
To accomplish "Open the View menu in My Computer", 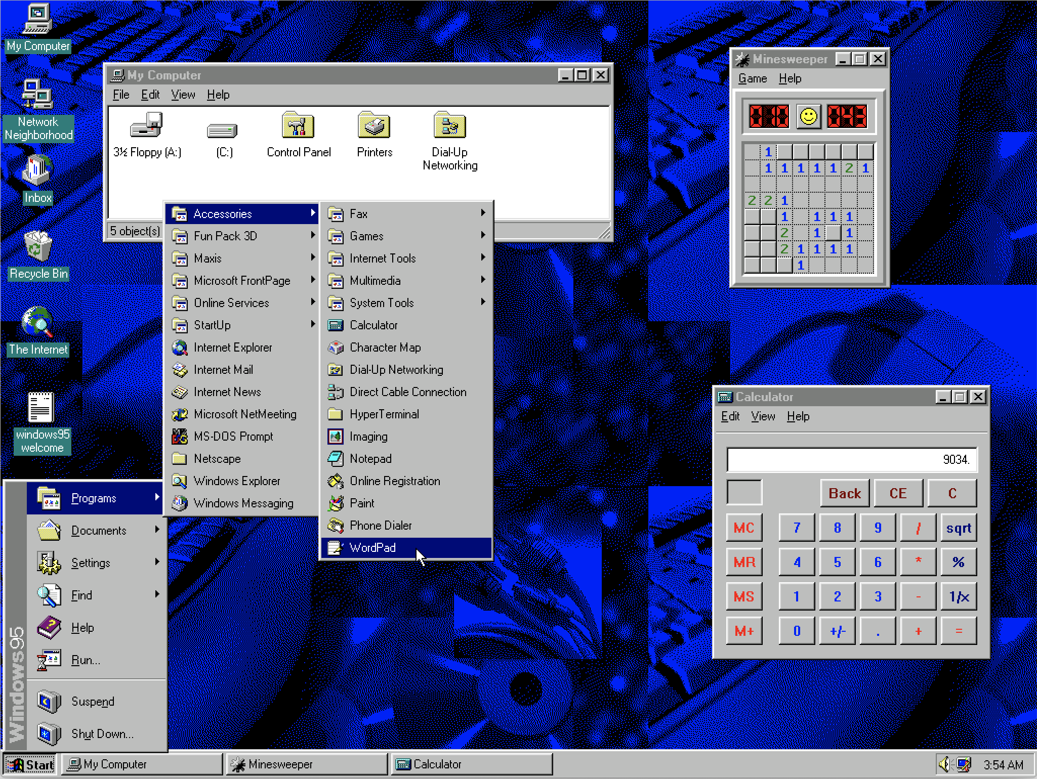I will [183, 95].
